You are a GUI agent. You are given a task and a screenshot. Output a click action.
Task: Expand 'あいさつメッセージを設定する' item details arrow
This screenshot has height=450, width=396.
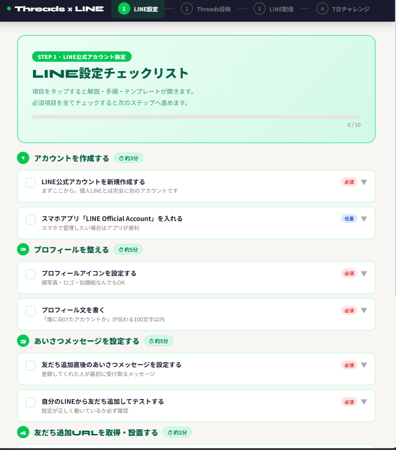click(364, 365)
